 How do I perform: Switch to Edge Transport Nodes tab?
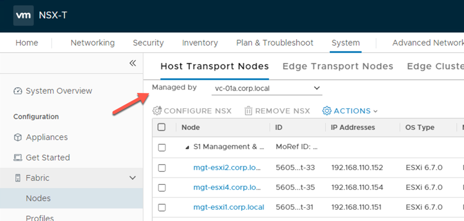coord(338,66)
